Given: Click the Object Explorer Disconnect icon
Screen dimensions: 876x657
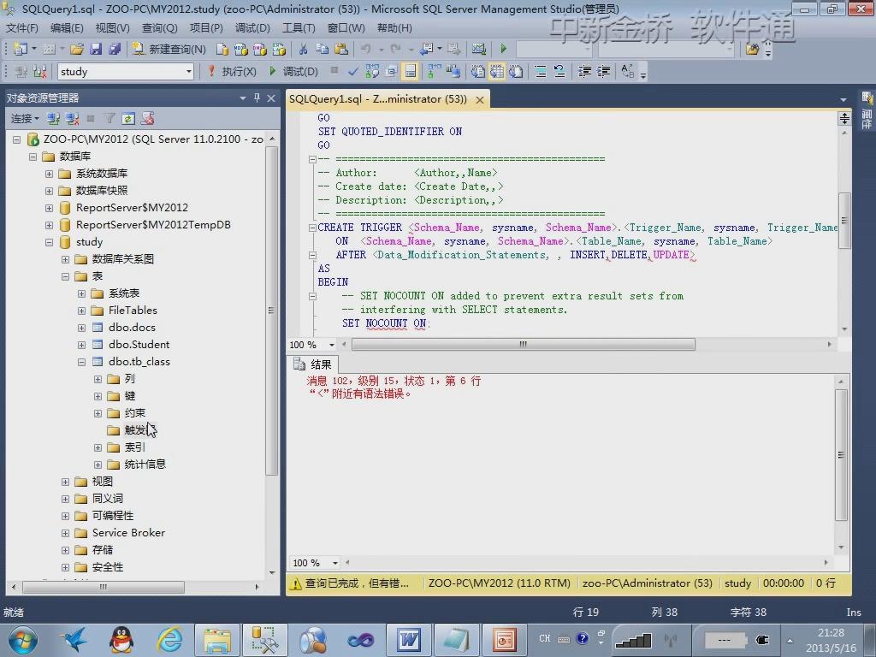Looking at the screenshot, I should tap(72, 118).
